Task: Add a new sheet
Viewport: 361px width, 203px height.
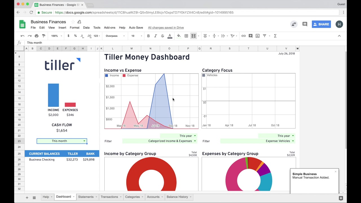Action: tap(27, 198)
